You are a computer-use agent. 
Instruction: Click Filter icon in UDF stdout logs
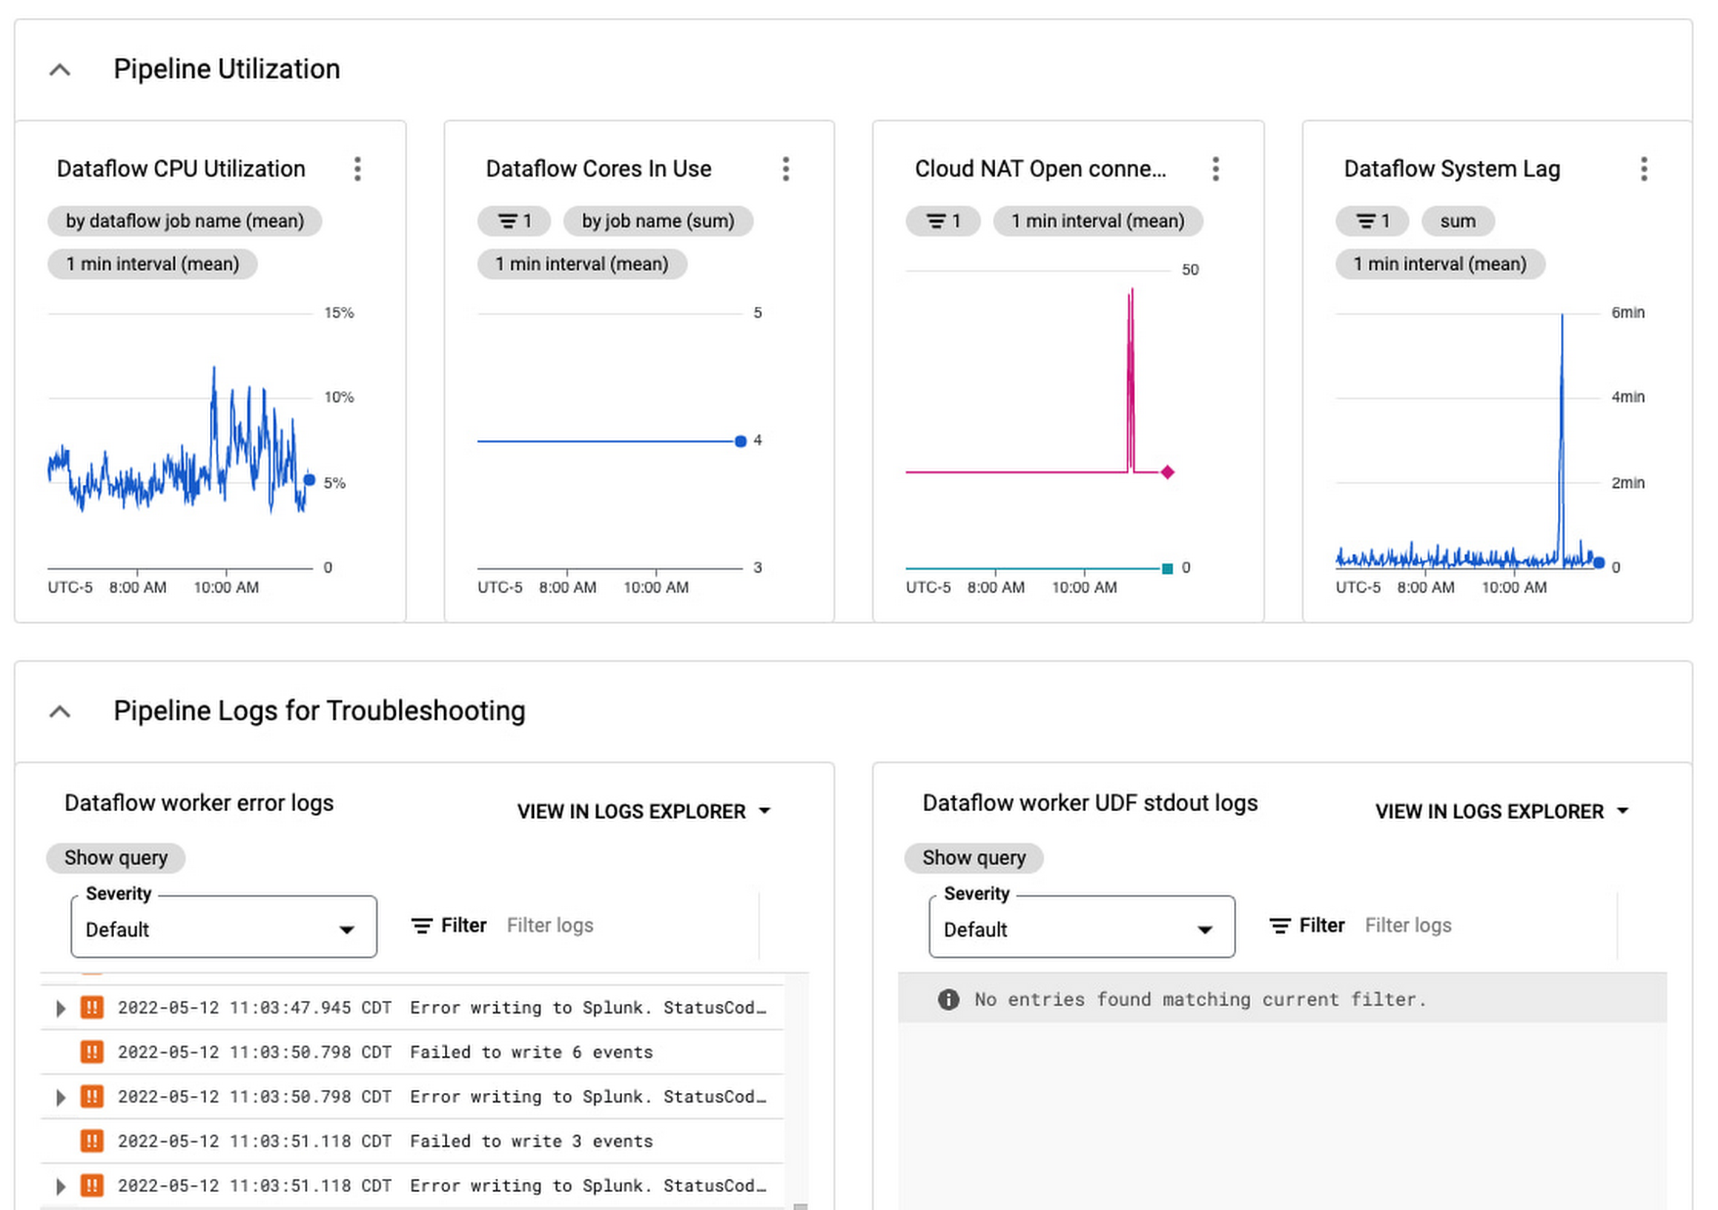pyautogui.click(x=1281, y=927)
